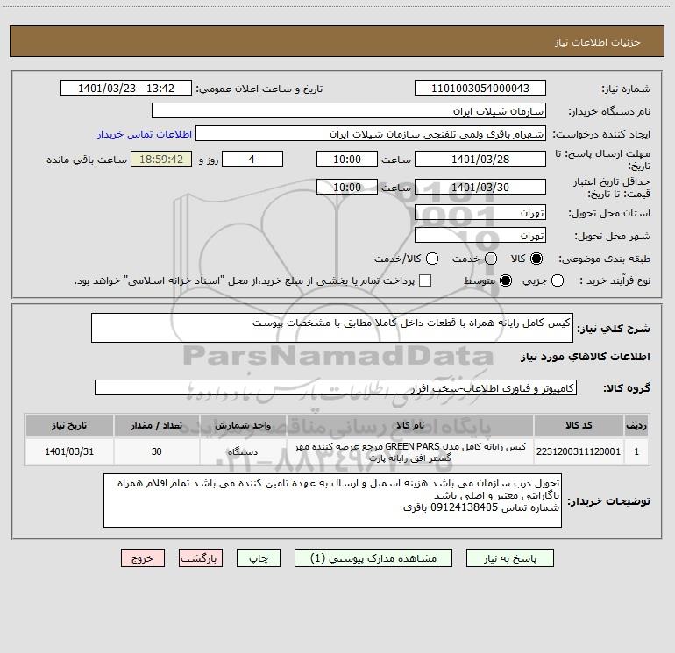The height and width of the screenshot is (653, 675).
Task: Click the کد کالا column header
Action: pyautogui.click(x=579, y=426)
